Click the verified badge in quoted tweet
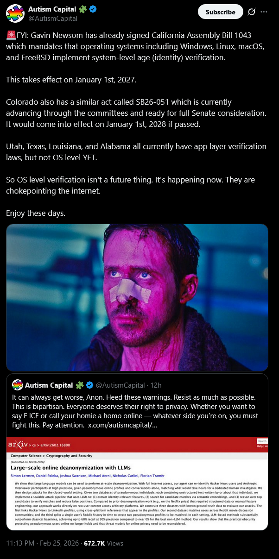 coord(90,385)
